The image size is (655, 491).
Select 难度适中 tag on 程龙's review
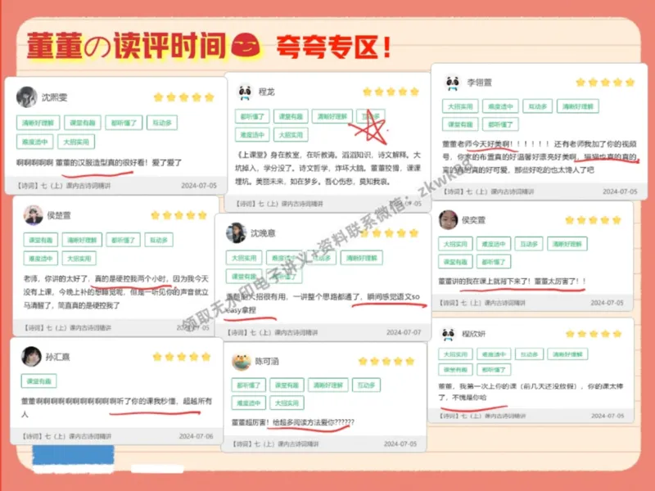coord(252,135)
